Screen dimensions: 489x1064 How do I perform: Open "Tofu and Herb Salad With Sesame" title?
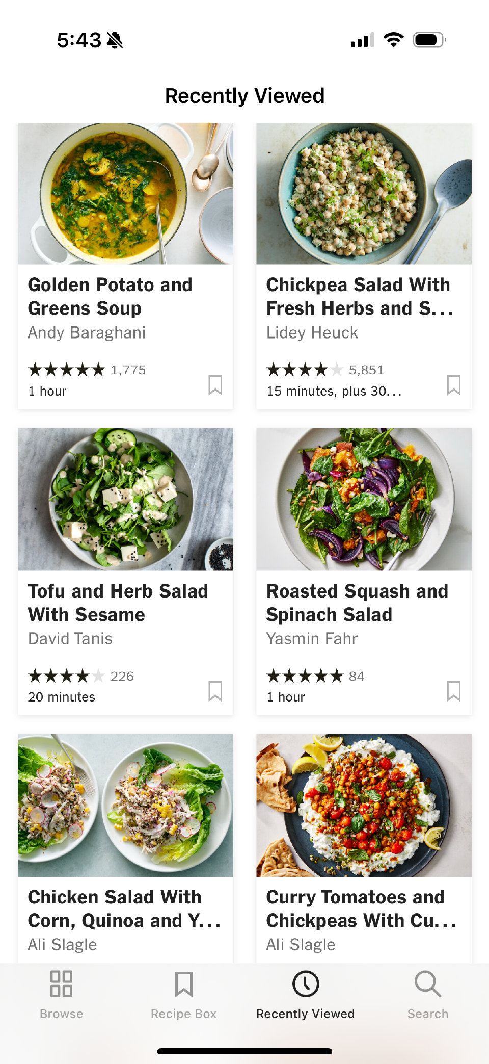click(x=118, y=603)
